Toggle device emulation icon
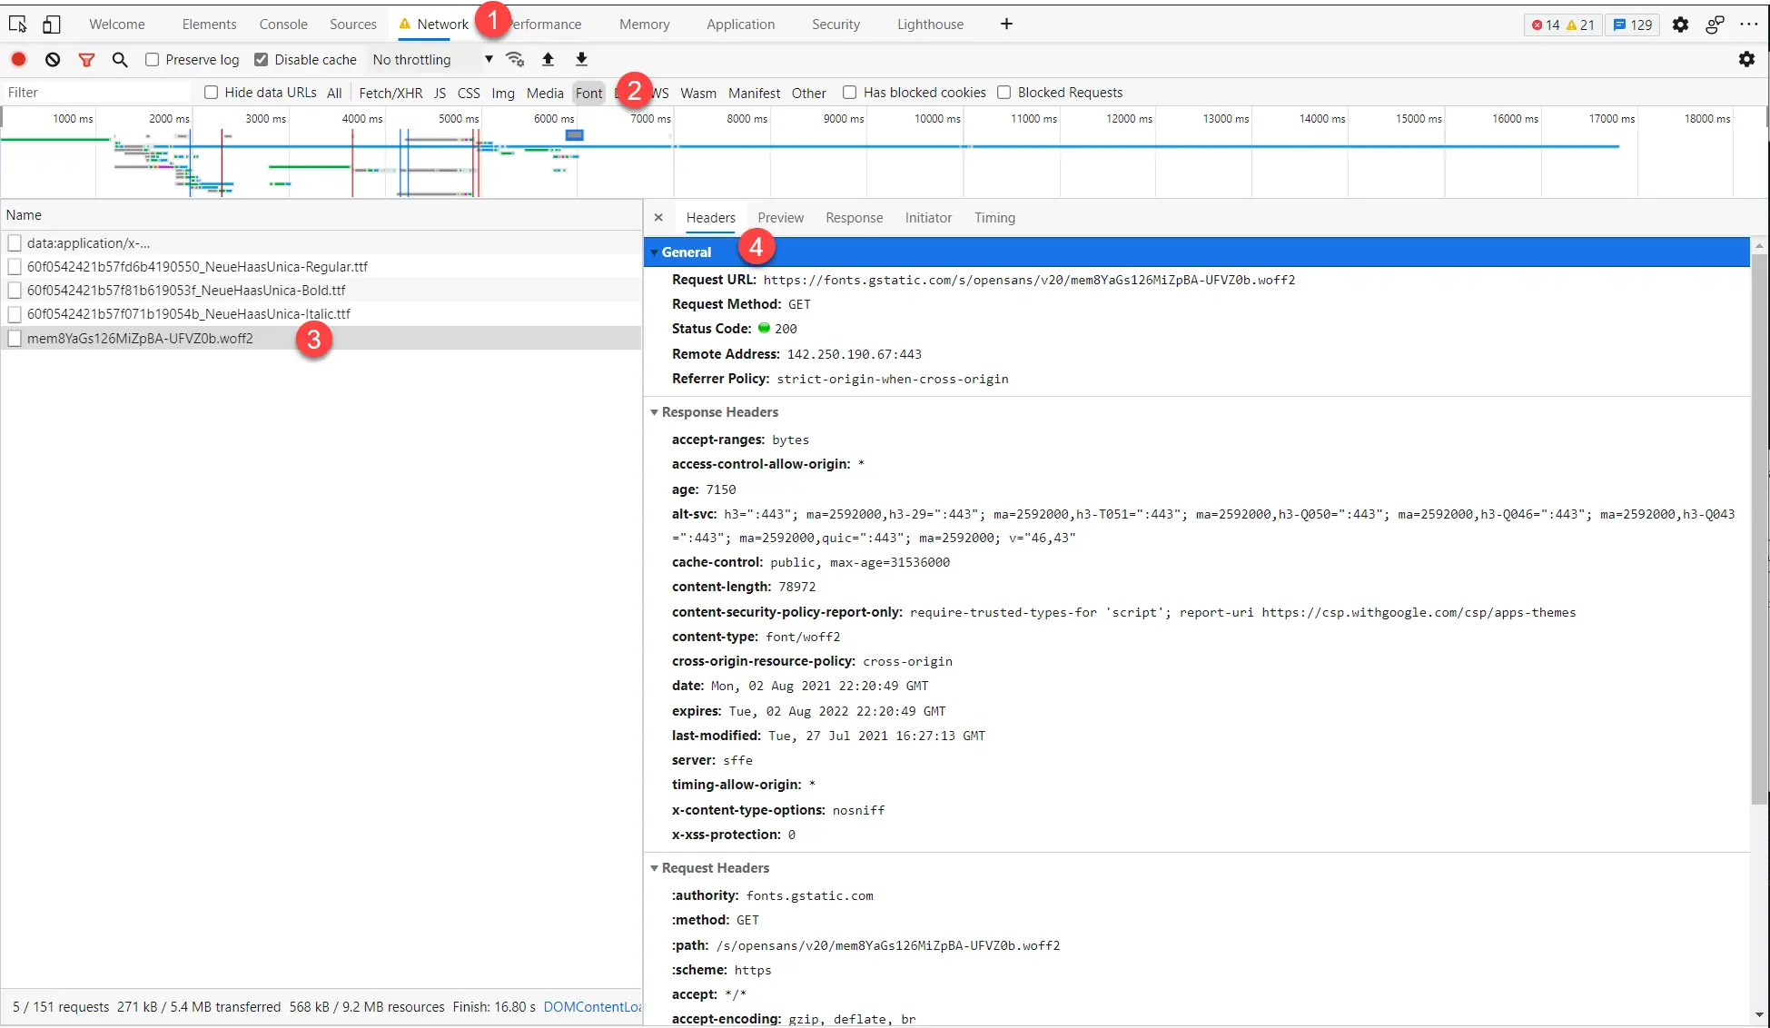The image size is (1770, 1028). point(52,25)
